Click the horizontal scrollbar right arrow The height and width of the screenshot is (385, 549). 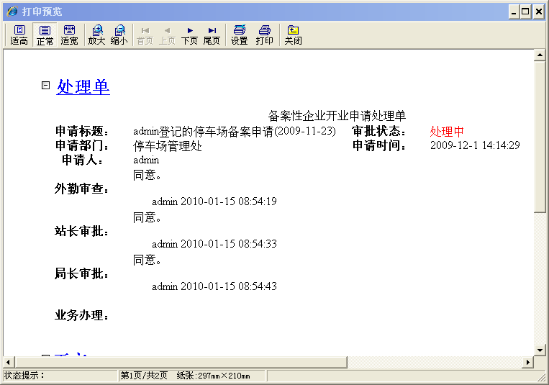529,361
